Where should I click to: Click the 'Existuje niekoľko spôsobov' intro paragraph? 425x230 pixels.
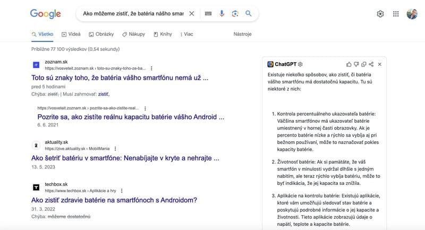(320, 82)
